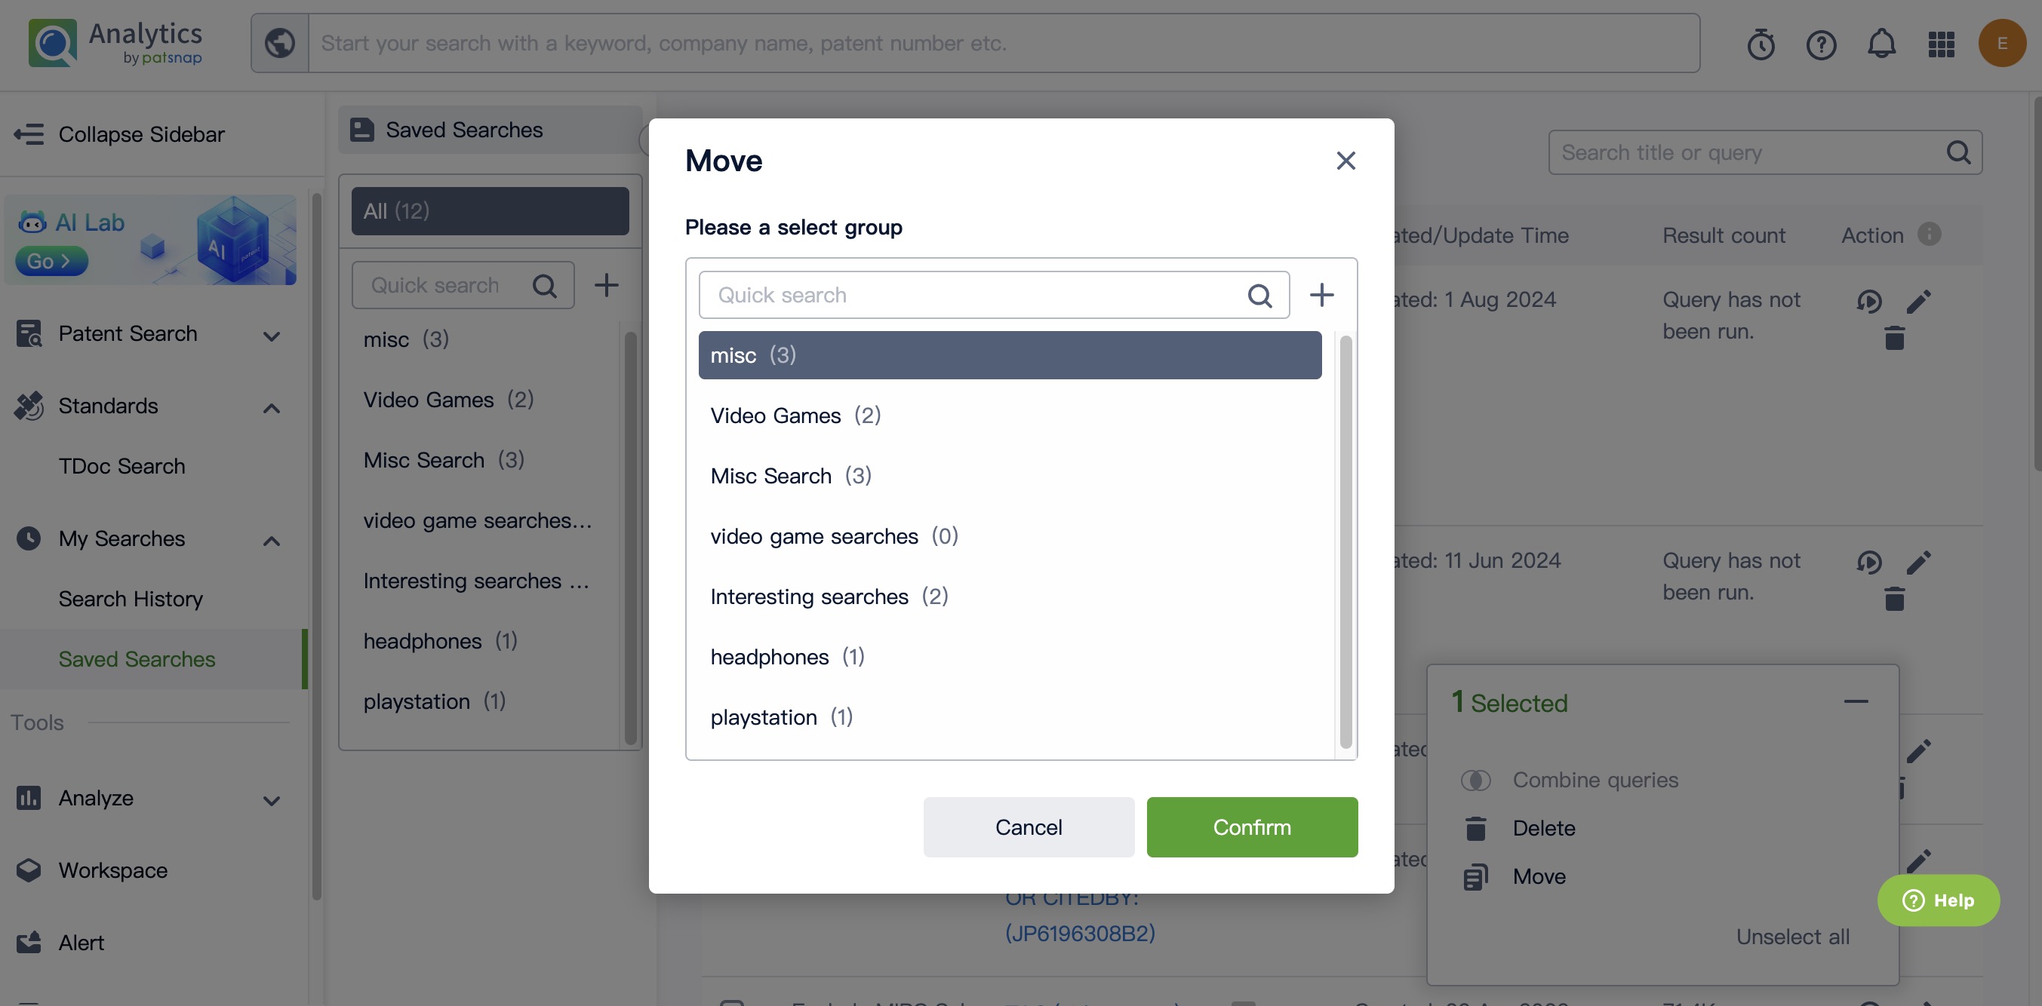
Task: Click the Collapse Sidebar icon
Action: (29, 134)
